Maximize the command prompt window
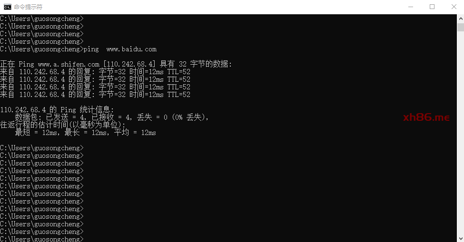This screenshot has height=242, width=464. 432,7
